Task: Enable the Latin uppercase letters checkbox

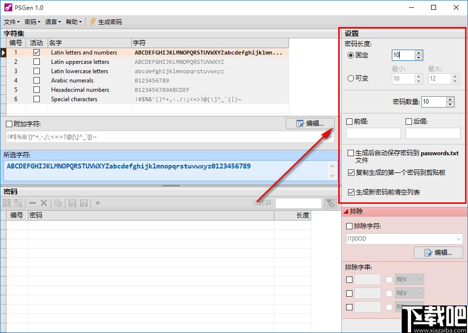Action: click(36, 62)
